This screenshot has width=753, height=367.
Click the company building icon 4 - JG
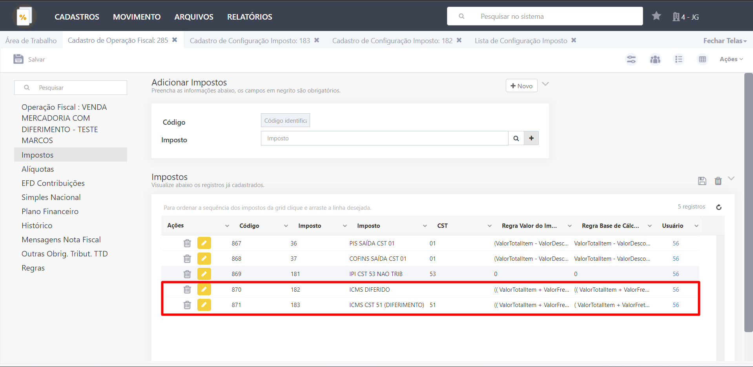tap(676, 17)
